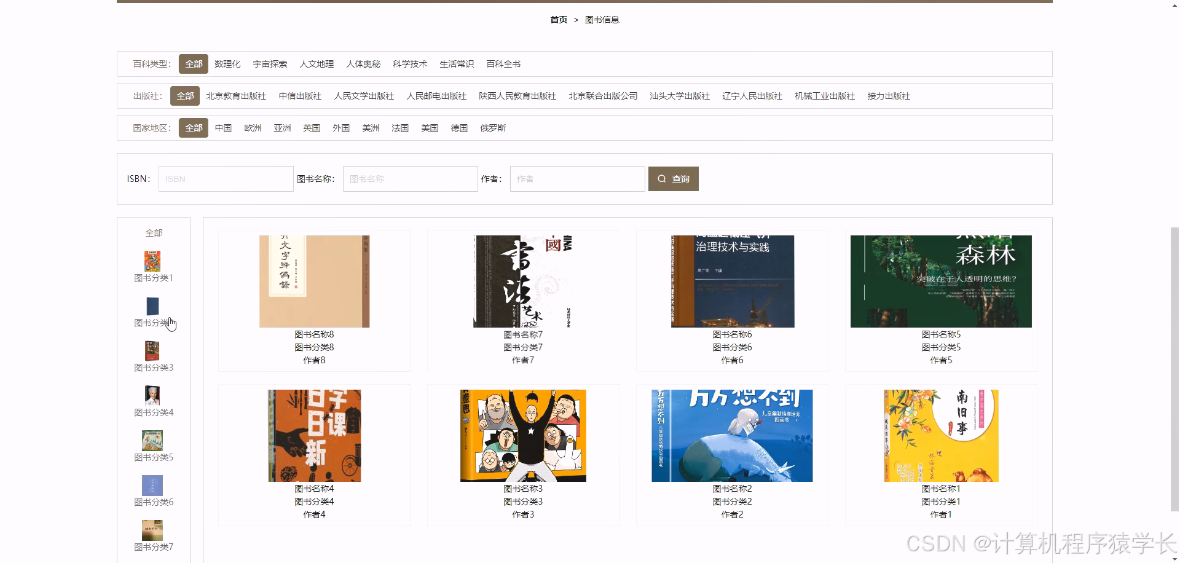Open the 首页 breadcrumb link
This screenshot has height=563, width=1180.
click(x=558, y=20)
